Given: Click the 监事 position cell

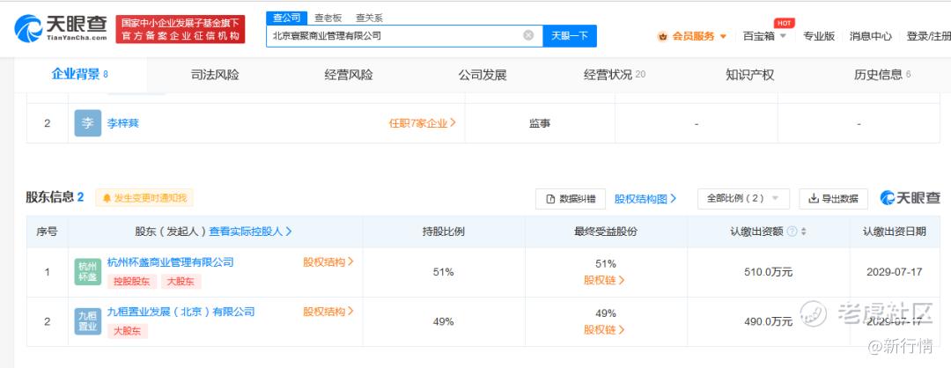Looking at the screenshot, I should pos(540,123).
